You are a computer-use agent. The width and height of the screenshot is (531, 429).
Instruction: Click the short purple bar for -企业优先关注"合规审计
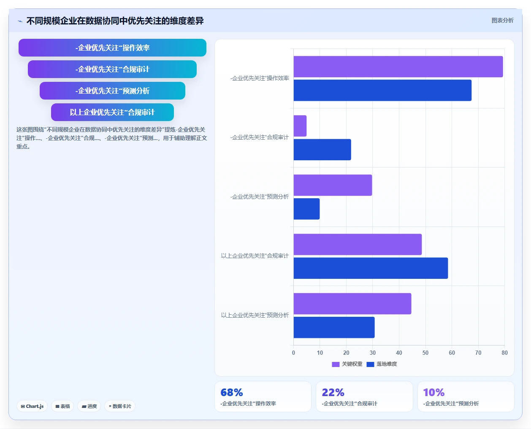click(300, 126)
